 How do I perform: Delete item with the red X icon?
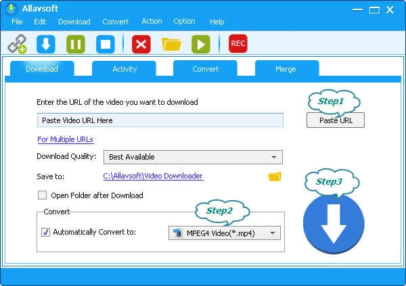[x=141, y=44]
